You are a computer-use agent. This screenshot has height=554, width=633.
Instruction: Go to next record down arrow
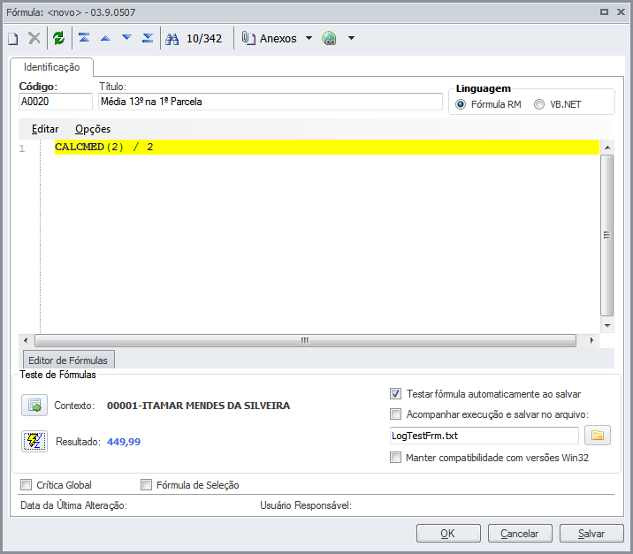(126, 38)
